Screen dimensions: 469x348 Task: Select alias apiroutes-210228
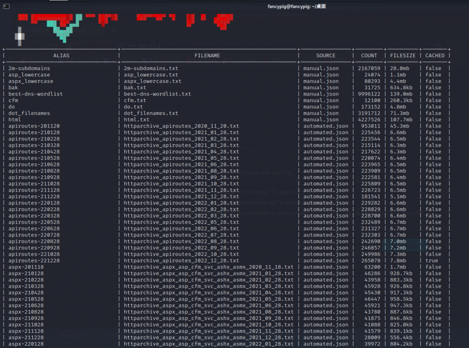click(34, 139)
